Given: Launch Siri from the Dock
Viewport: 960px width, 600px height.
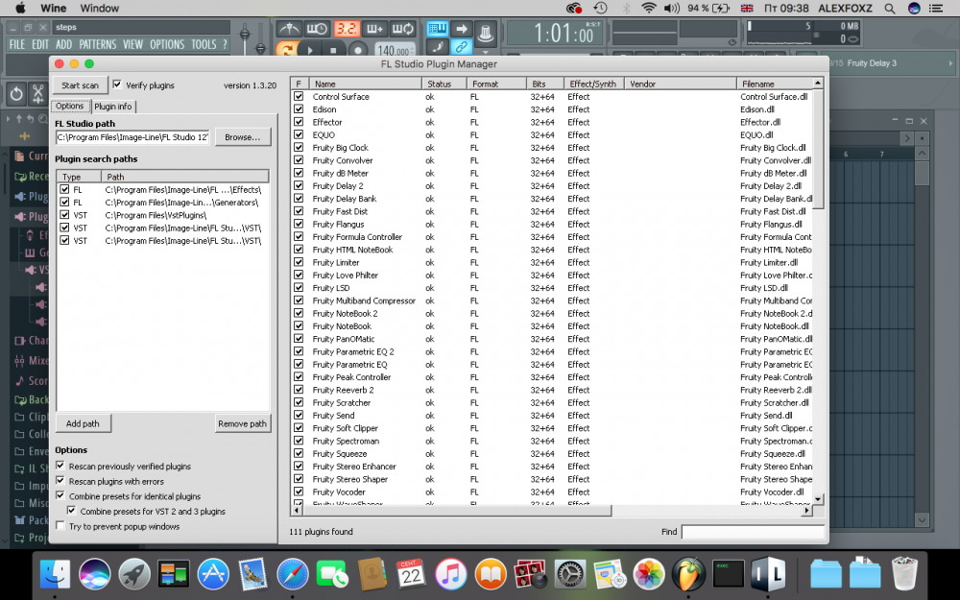Looking at the screenshot, I should click(x=94, y=574).
